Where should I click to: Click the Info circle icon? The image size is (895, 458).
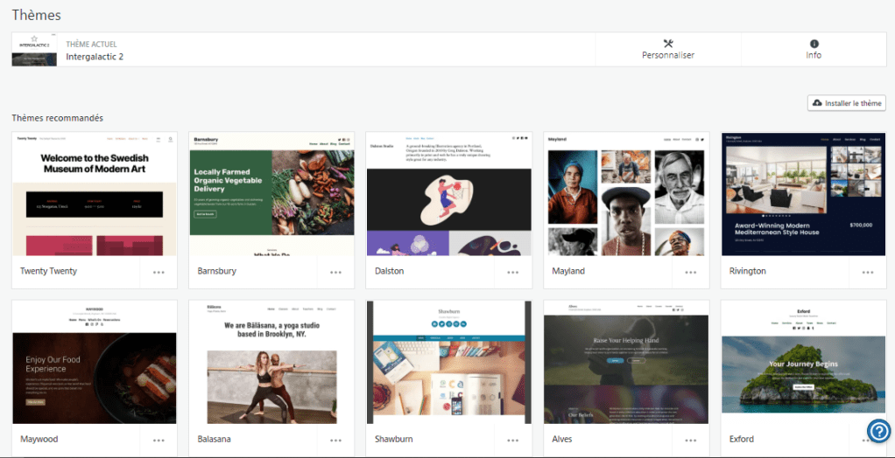[814, 44]
